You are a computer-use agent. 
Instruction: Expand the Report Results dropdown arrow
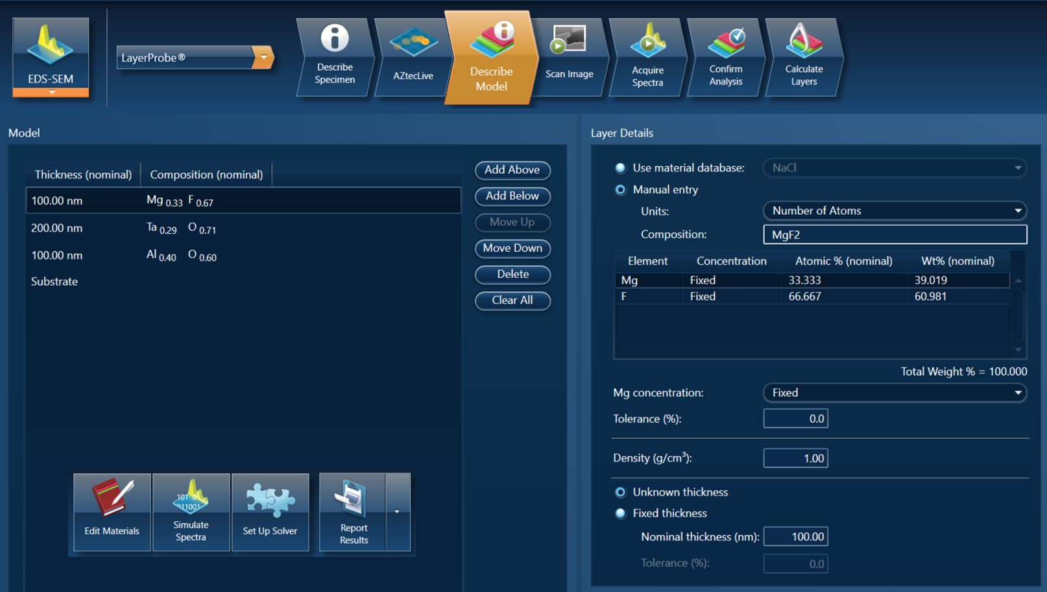click(398, 512)
